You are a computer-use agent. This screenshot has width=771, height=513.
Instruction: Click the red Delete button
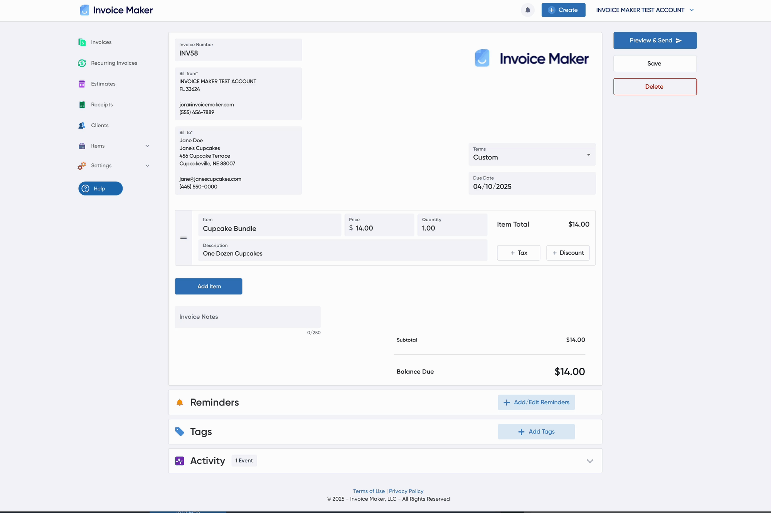(x=655, y=87)
